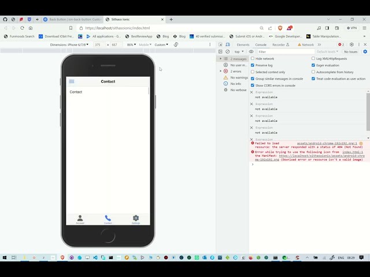The image size is (370, 277).
Task: Create a live expression with the eye icon
Action: pyautogui.click(x=251, y=51)
